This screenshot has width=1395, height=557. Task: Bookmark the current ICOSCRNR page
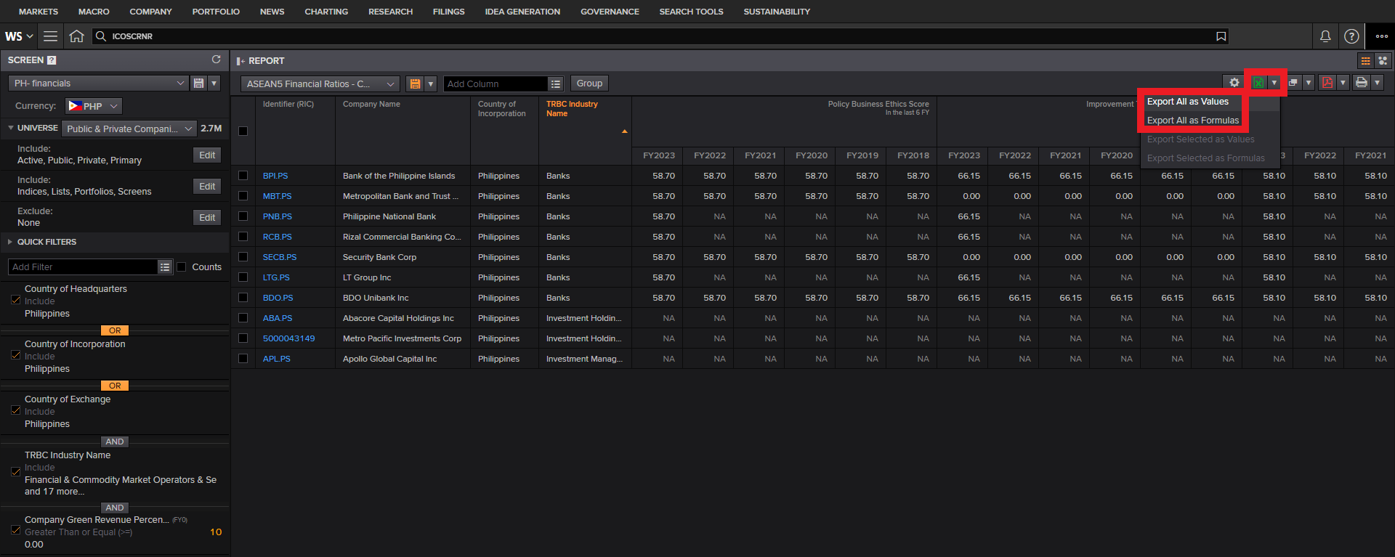(1221, 36)
